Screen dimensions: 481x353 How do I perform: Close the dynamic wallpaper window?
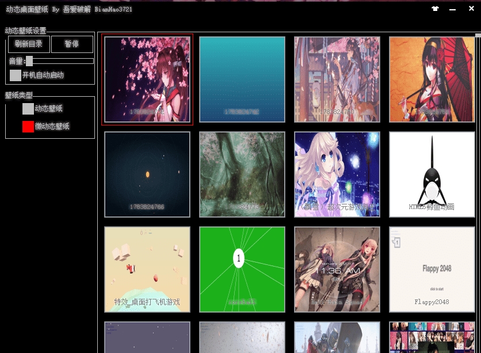471,9
